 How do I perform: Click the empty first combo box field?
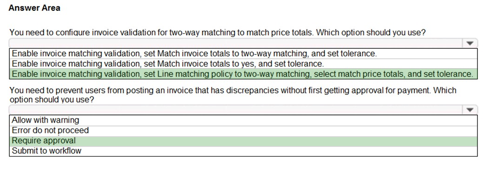[x=236, y=43]
